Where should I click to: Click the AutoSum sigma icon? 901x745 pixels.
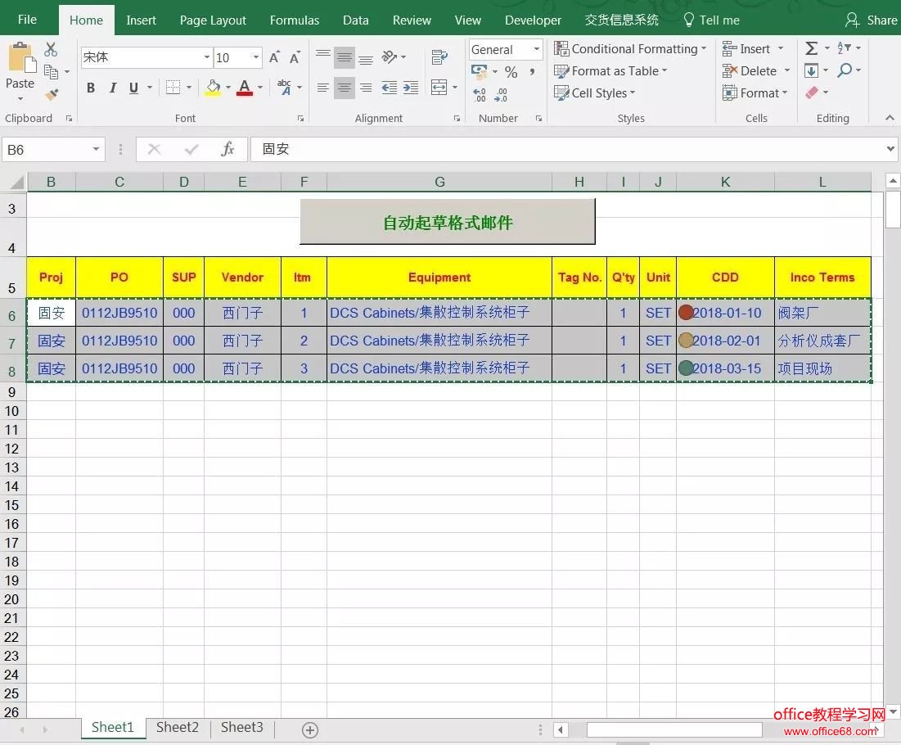point(811,49)
